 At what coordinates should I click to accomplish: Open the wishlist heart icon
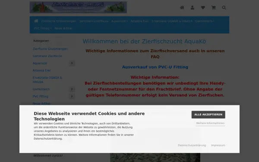[203, 8]
